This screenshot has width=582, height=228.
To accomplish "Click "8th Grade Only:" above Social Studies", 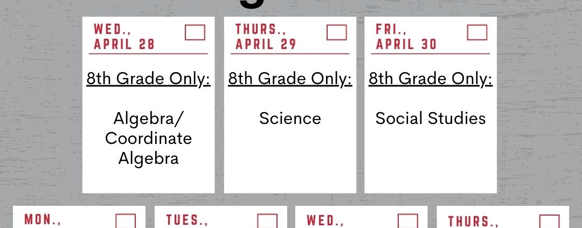I will (431, 79).
